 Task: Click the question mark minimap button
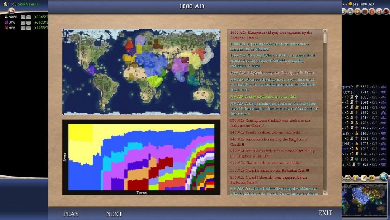tap(371, 178)
